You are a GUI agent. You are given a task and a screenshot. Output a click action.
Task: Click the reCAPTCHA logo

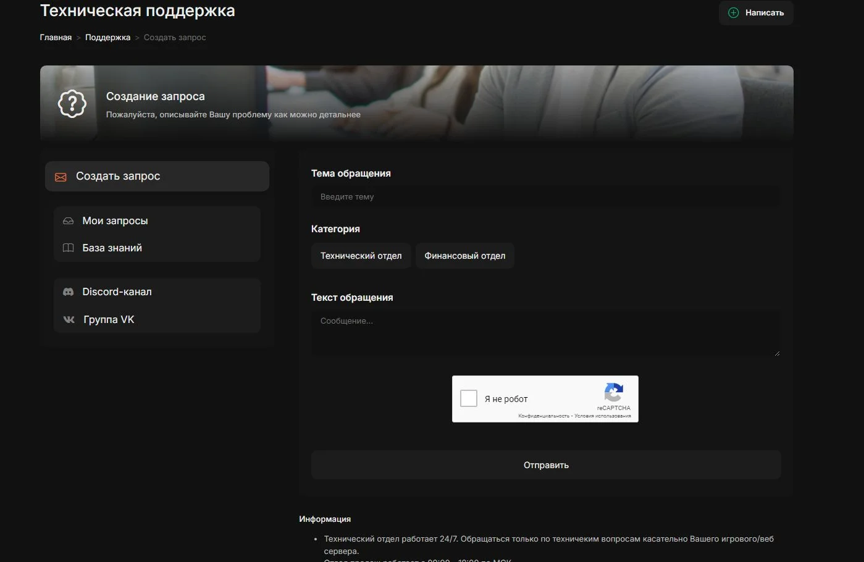click(x=613, y=393)
